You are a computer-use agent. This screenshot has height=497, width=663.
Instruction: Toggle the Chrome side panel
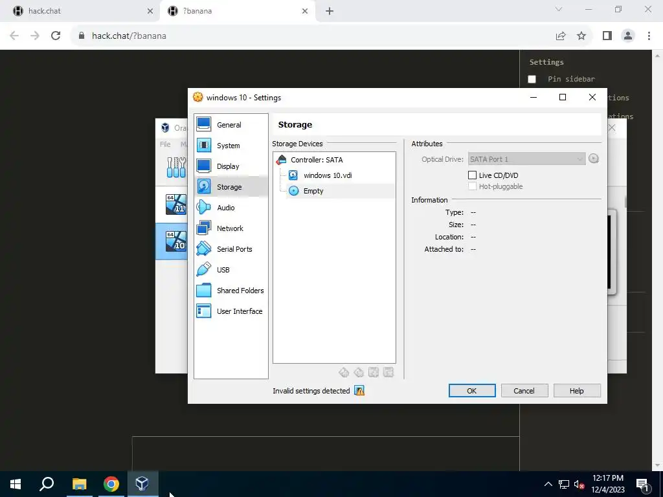pyautogui.click(x=607, y=36)
